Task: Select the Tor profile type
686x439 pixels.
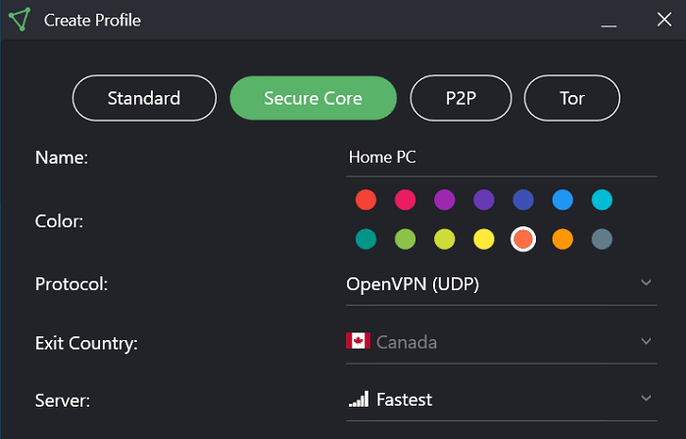Action: point(571,98)
